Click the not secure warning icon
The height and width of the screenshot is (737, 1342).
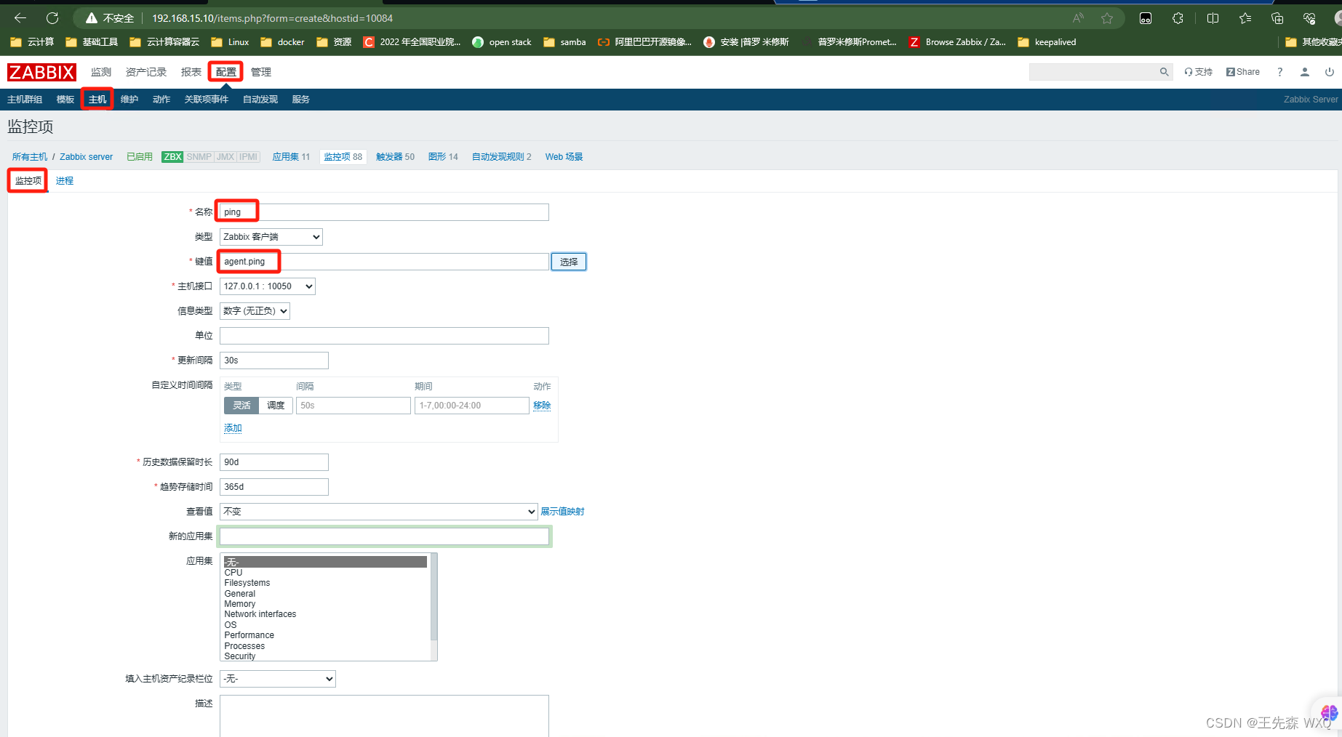(92, 18)
